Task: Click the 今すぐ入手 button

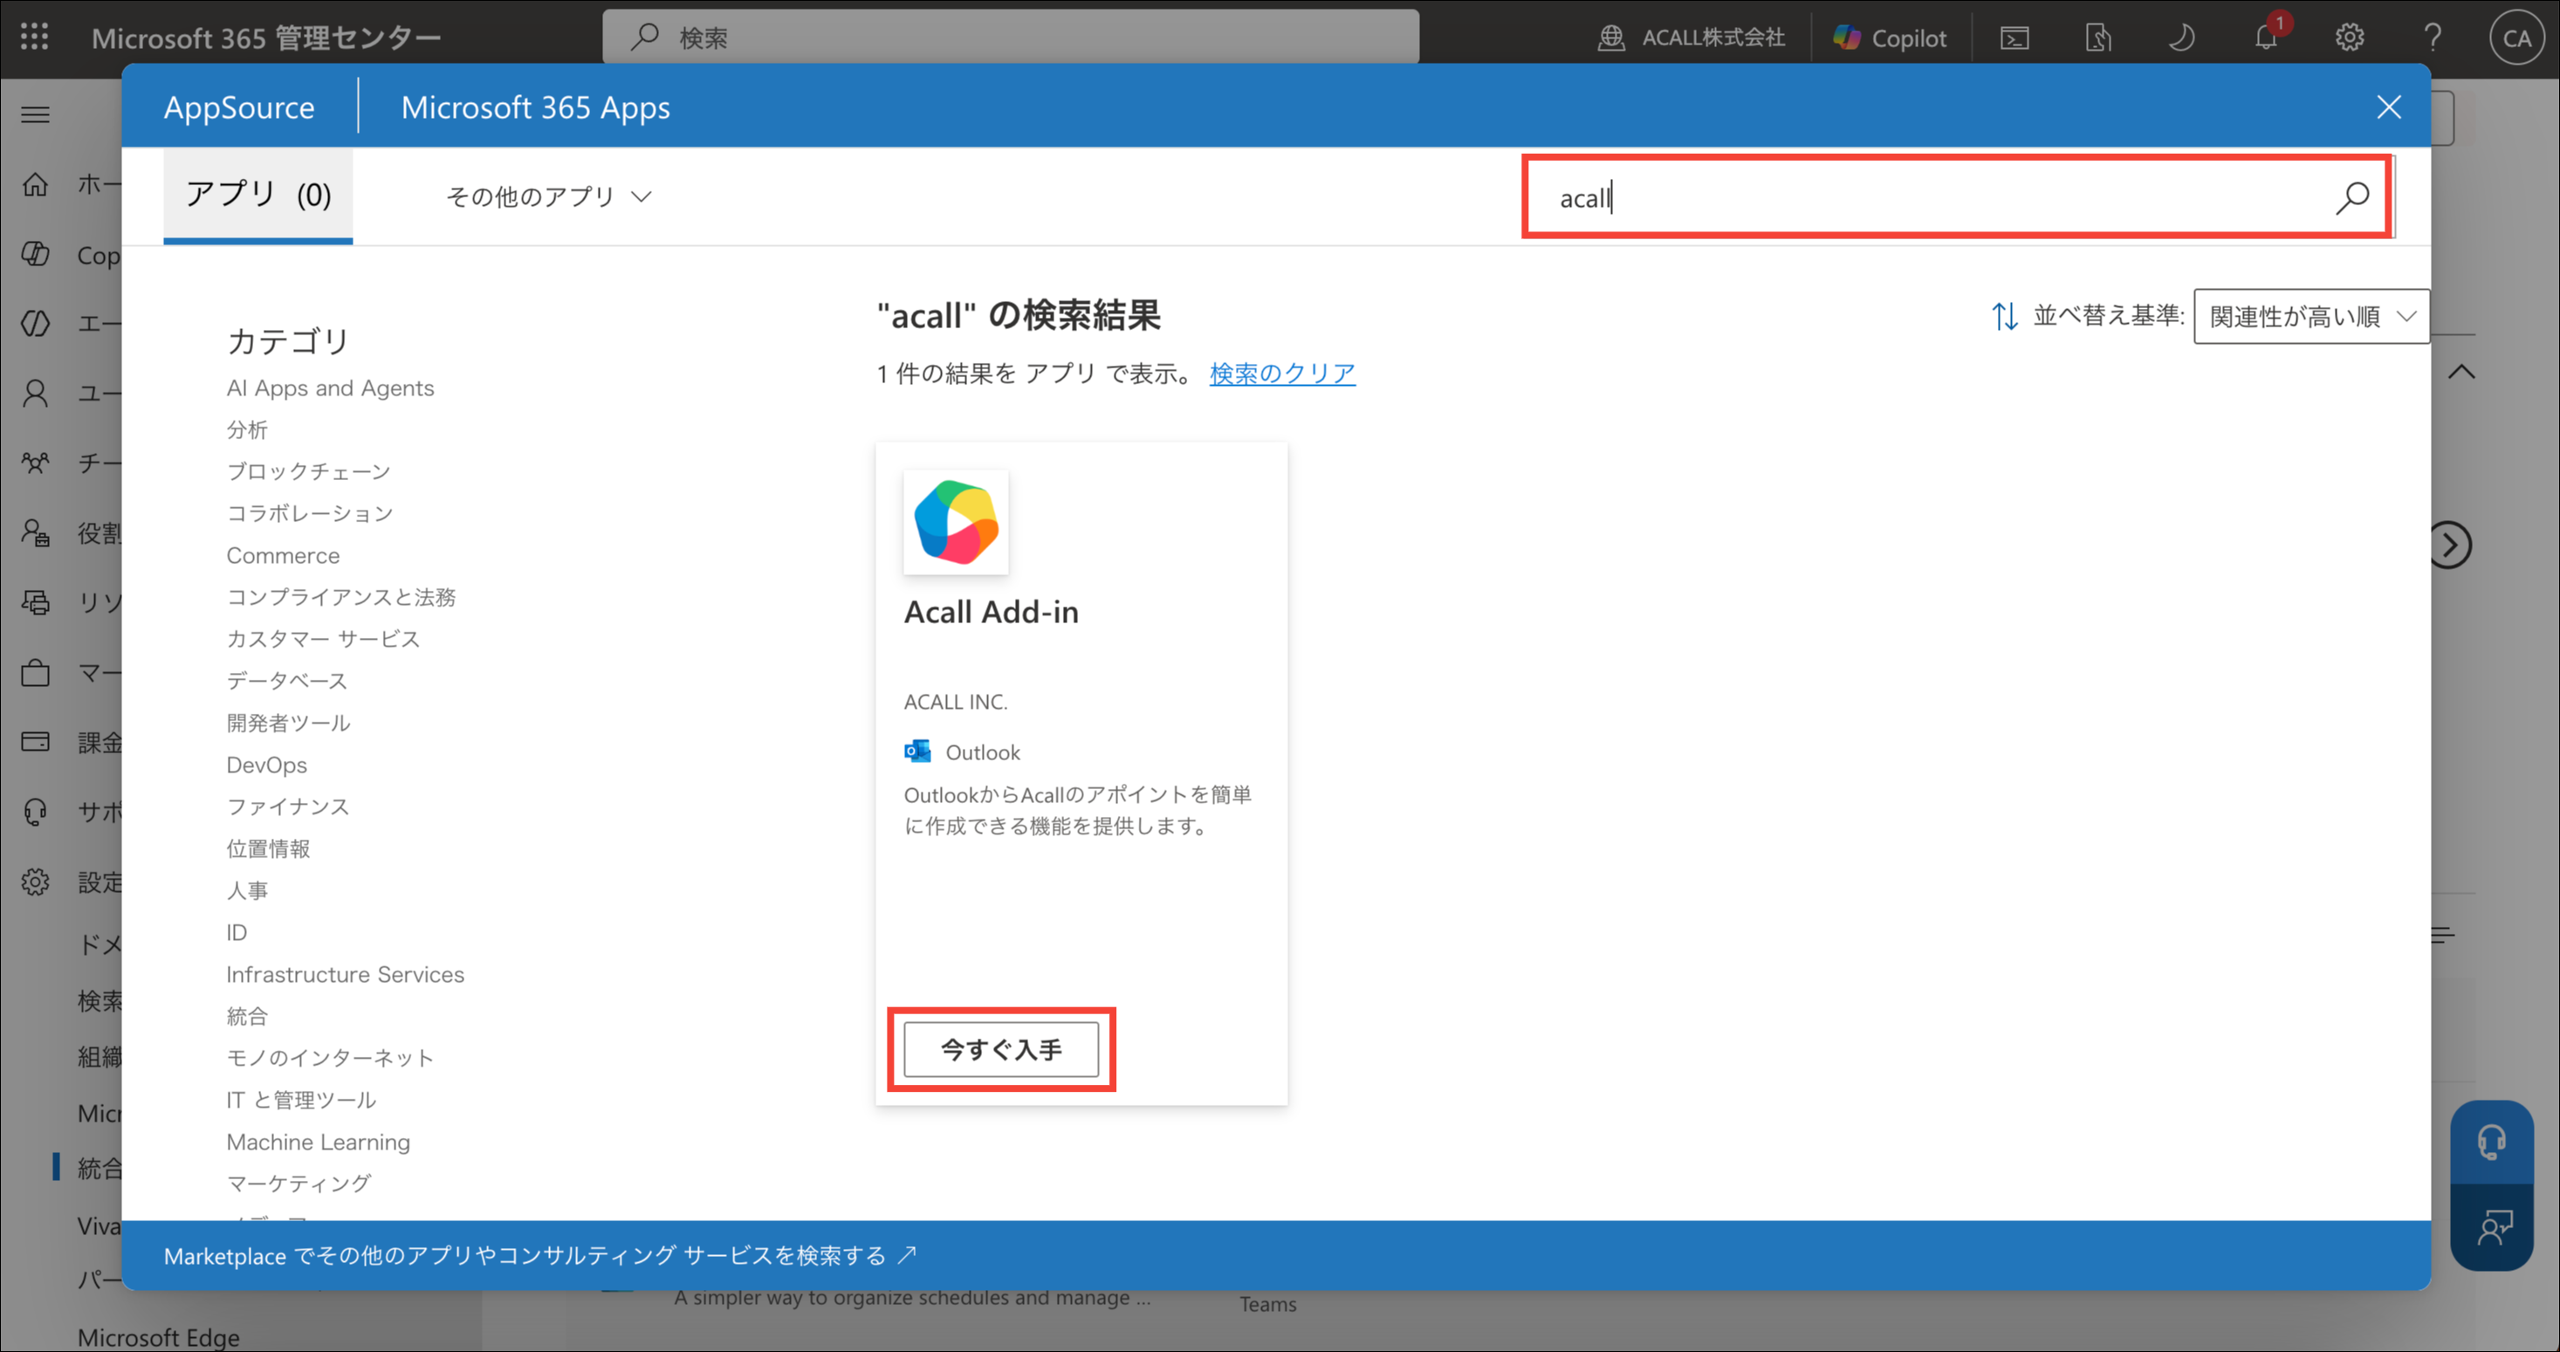Action: 1001,1049
